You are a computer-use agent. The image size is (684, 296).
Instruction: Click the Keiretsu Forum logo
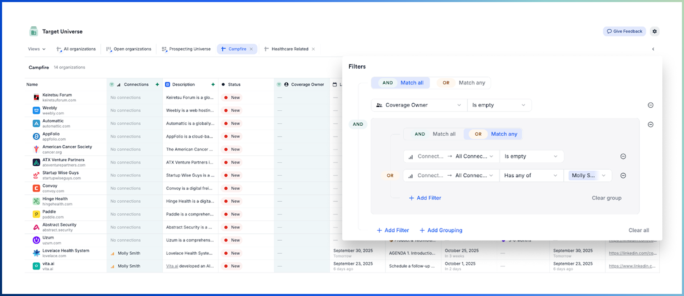(x=36, y=97)
